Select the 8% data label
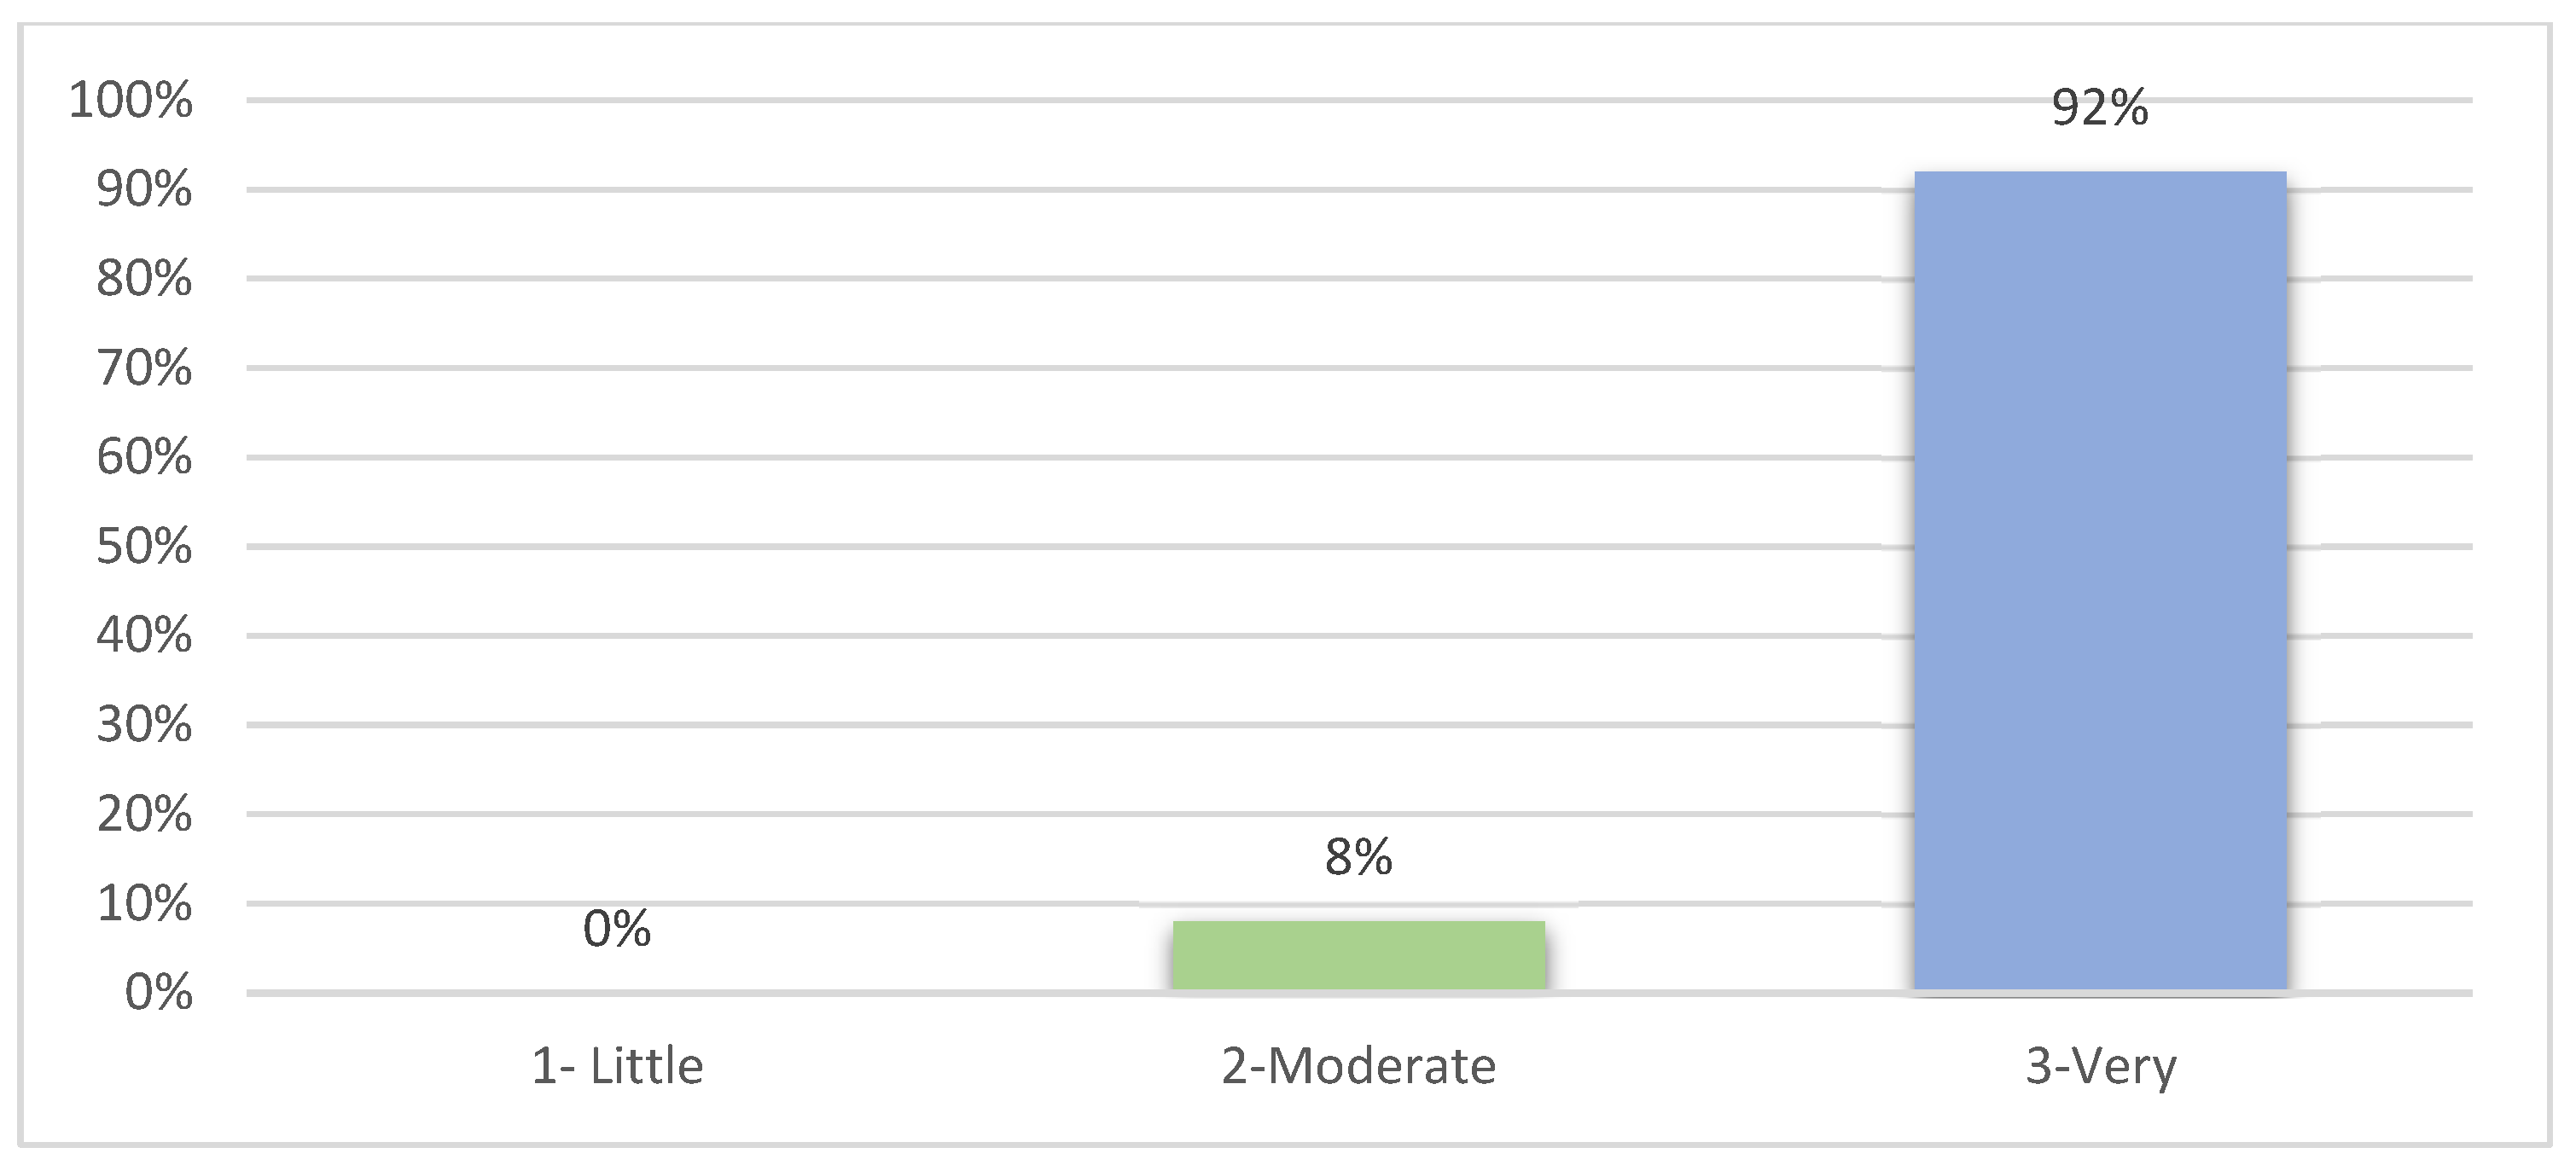Screen dimensions: 2576x1171 coord(1359,857)
